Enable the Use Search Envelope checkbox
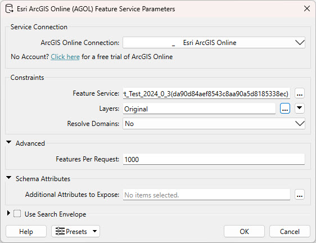 coord(17,214)
